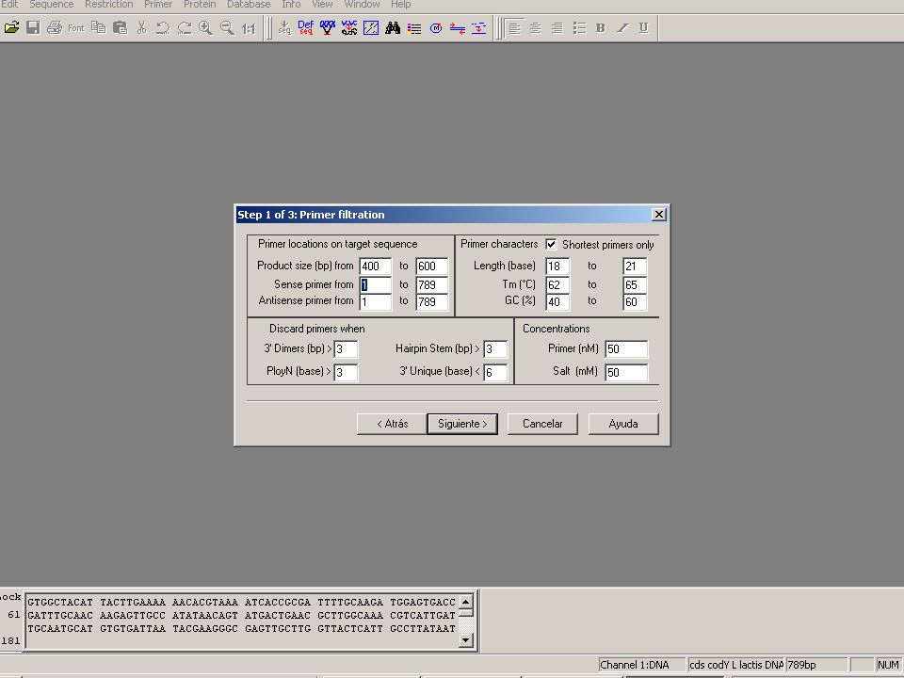Click the Primer (nM) concentration field
The width and height of the screenshot is (904, 678).
point(626,348)
